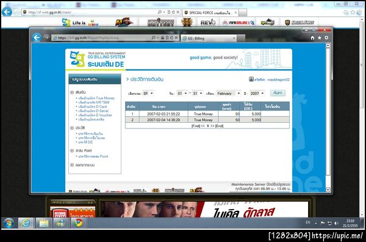Click the volume icon in system tray
Viewport: 366px width, 242px height.
click(x=336, y=223)
